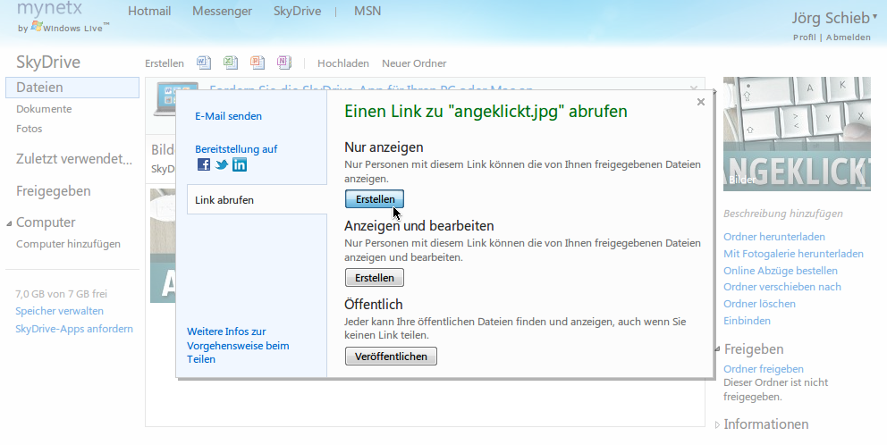
Task: Click Ordner freigeben link
Action: point(763,369)
